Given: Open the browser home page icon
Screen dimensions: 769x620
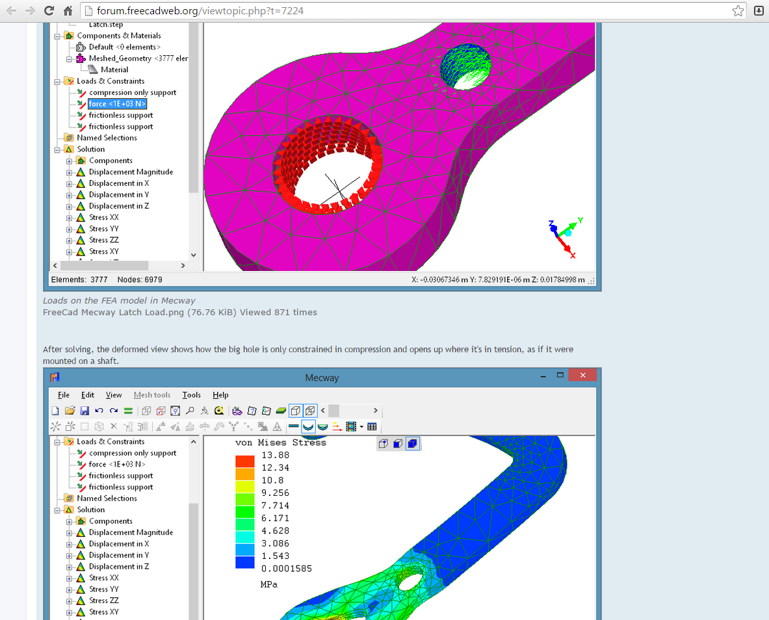Looking at the screenshot, I should 68,11.
